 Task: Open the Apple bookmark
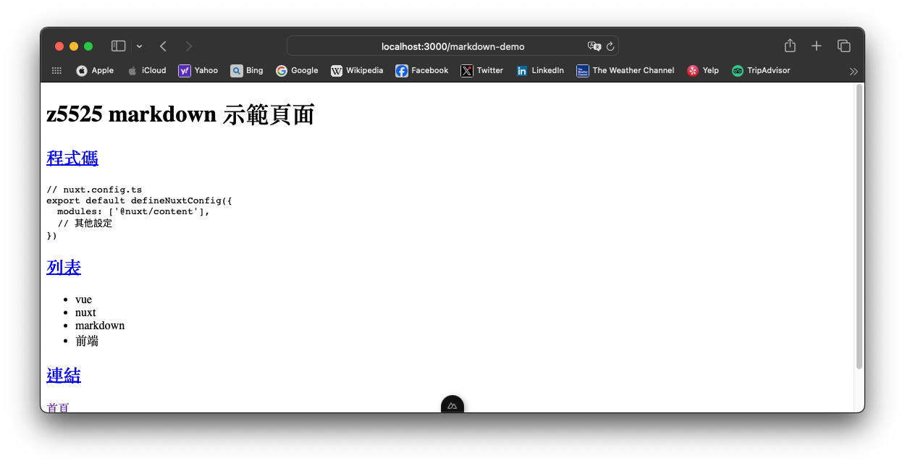(94, 70)
